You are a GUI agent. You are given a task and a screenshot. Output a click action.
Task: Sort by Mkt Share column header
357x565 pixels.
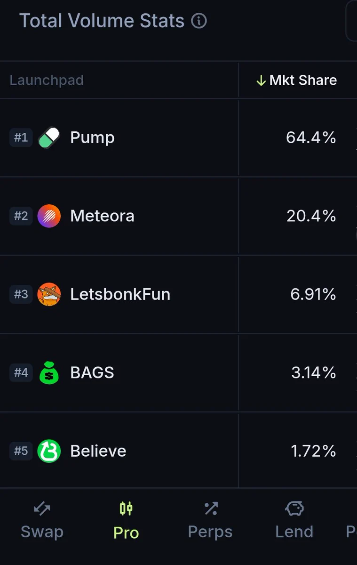coord(297,80)
